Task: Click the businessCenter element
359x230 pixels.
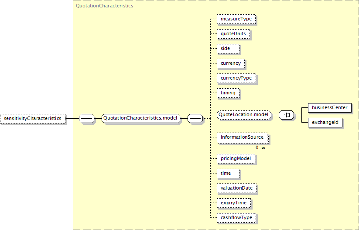Action: pos(329,107)
